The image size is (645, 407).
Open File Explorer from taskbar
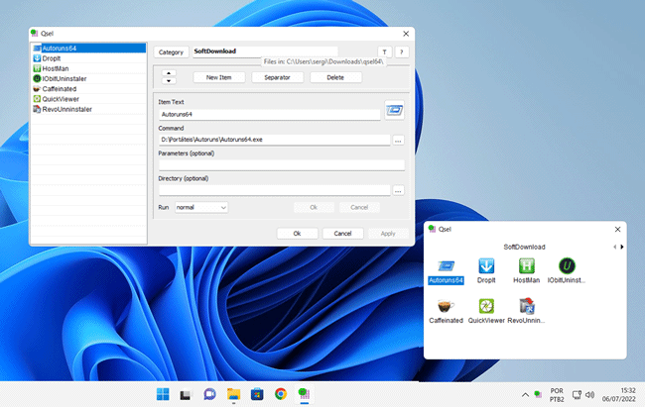(233, 394)
